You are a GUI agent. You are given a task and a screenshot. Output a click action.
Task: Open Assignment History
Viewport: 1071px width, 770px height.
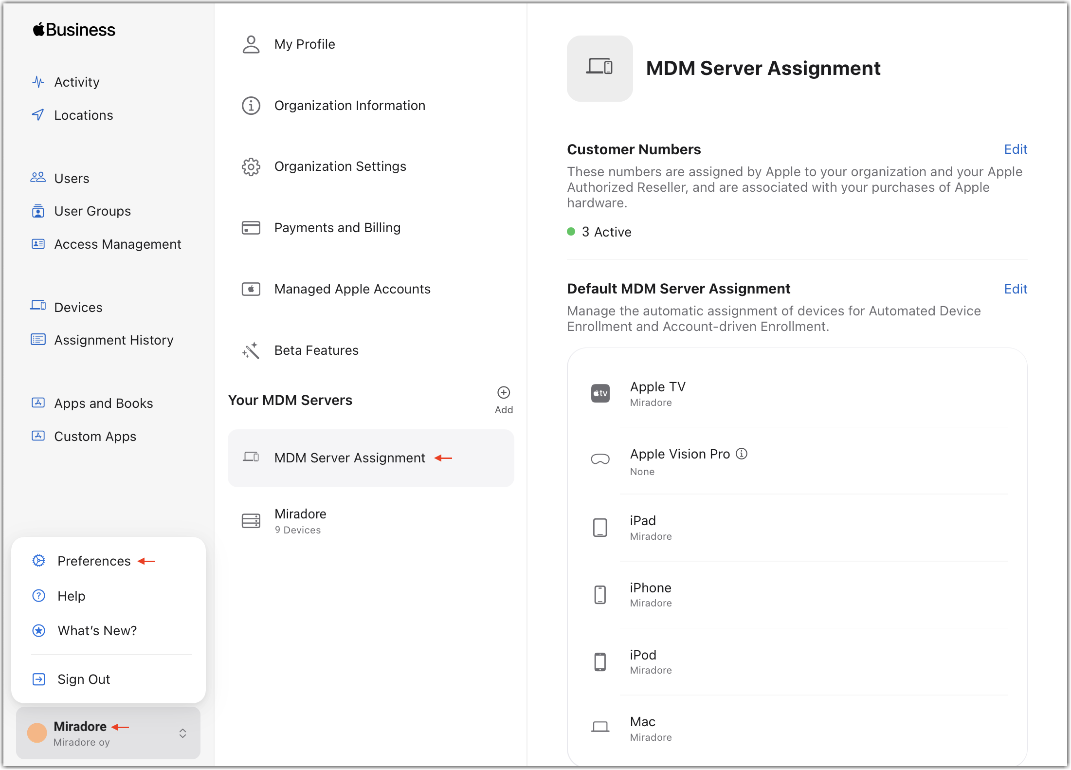coord(113,340)
